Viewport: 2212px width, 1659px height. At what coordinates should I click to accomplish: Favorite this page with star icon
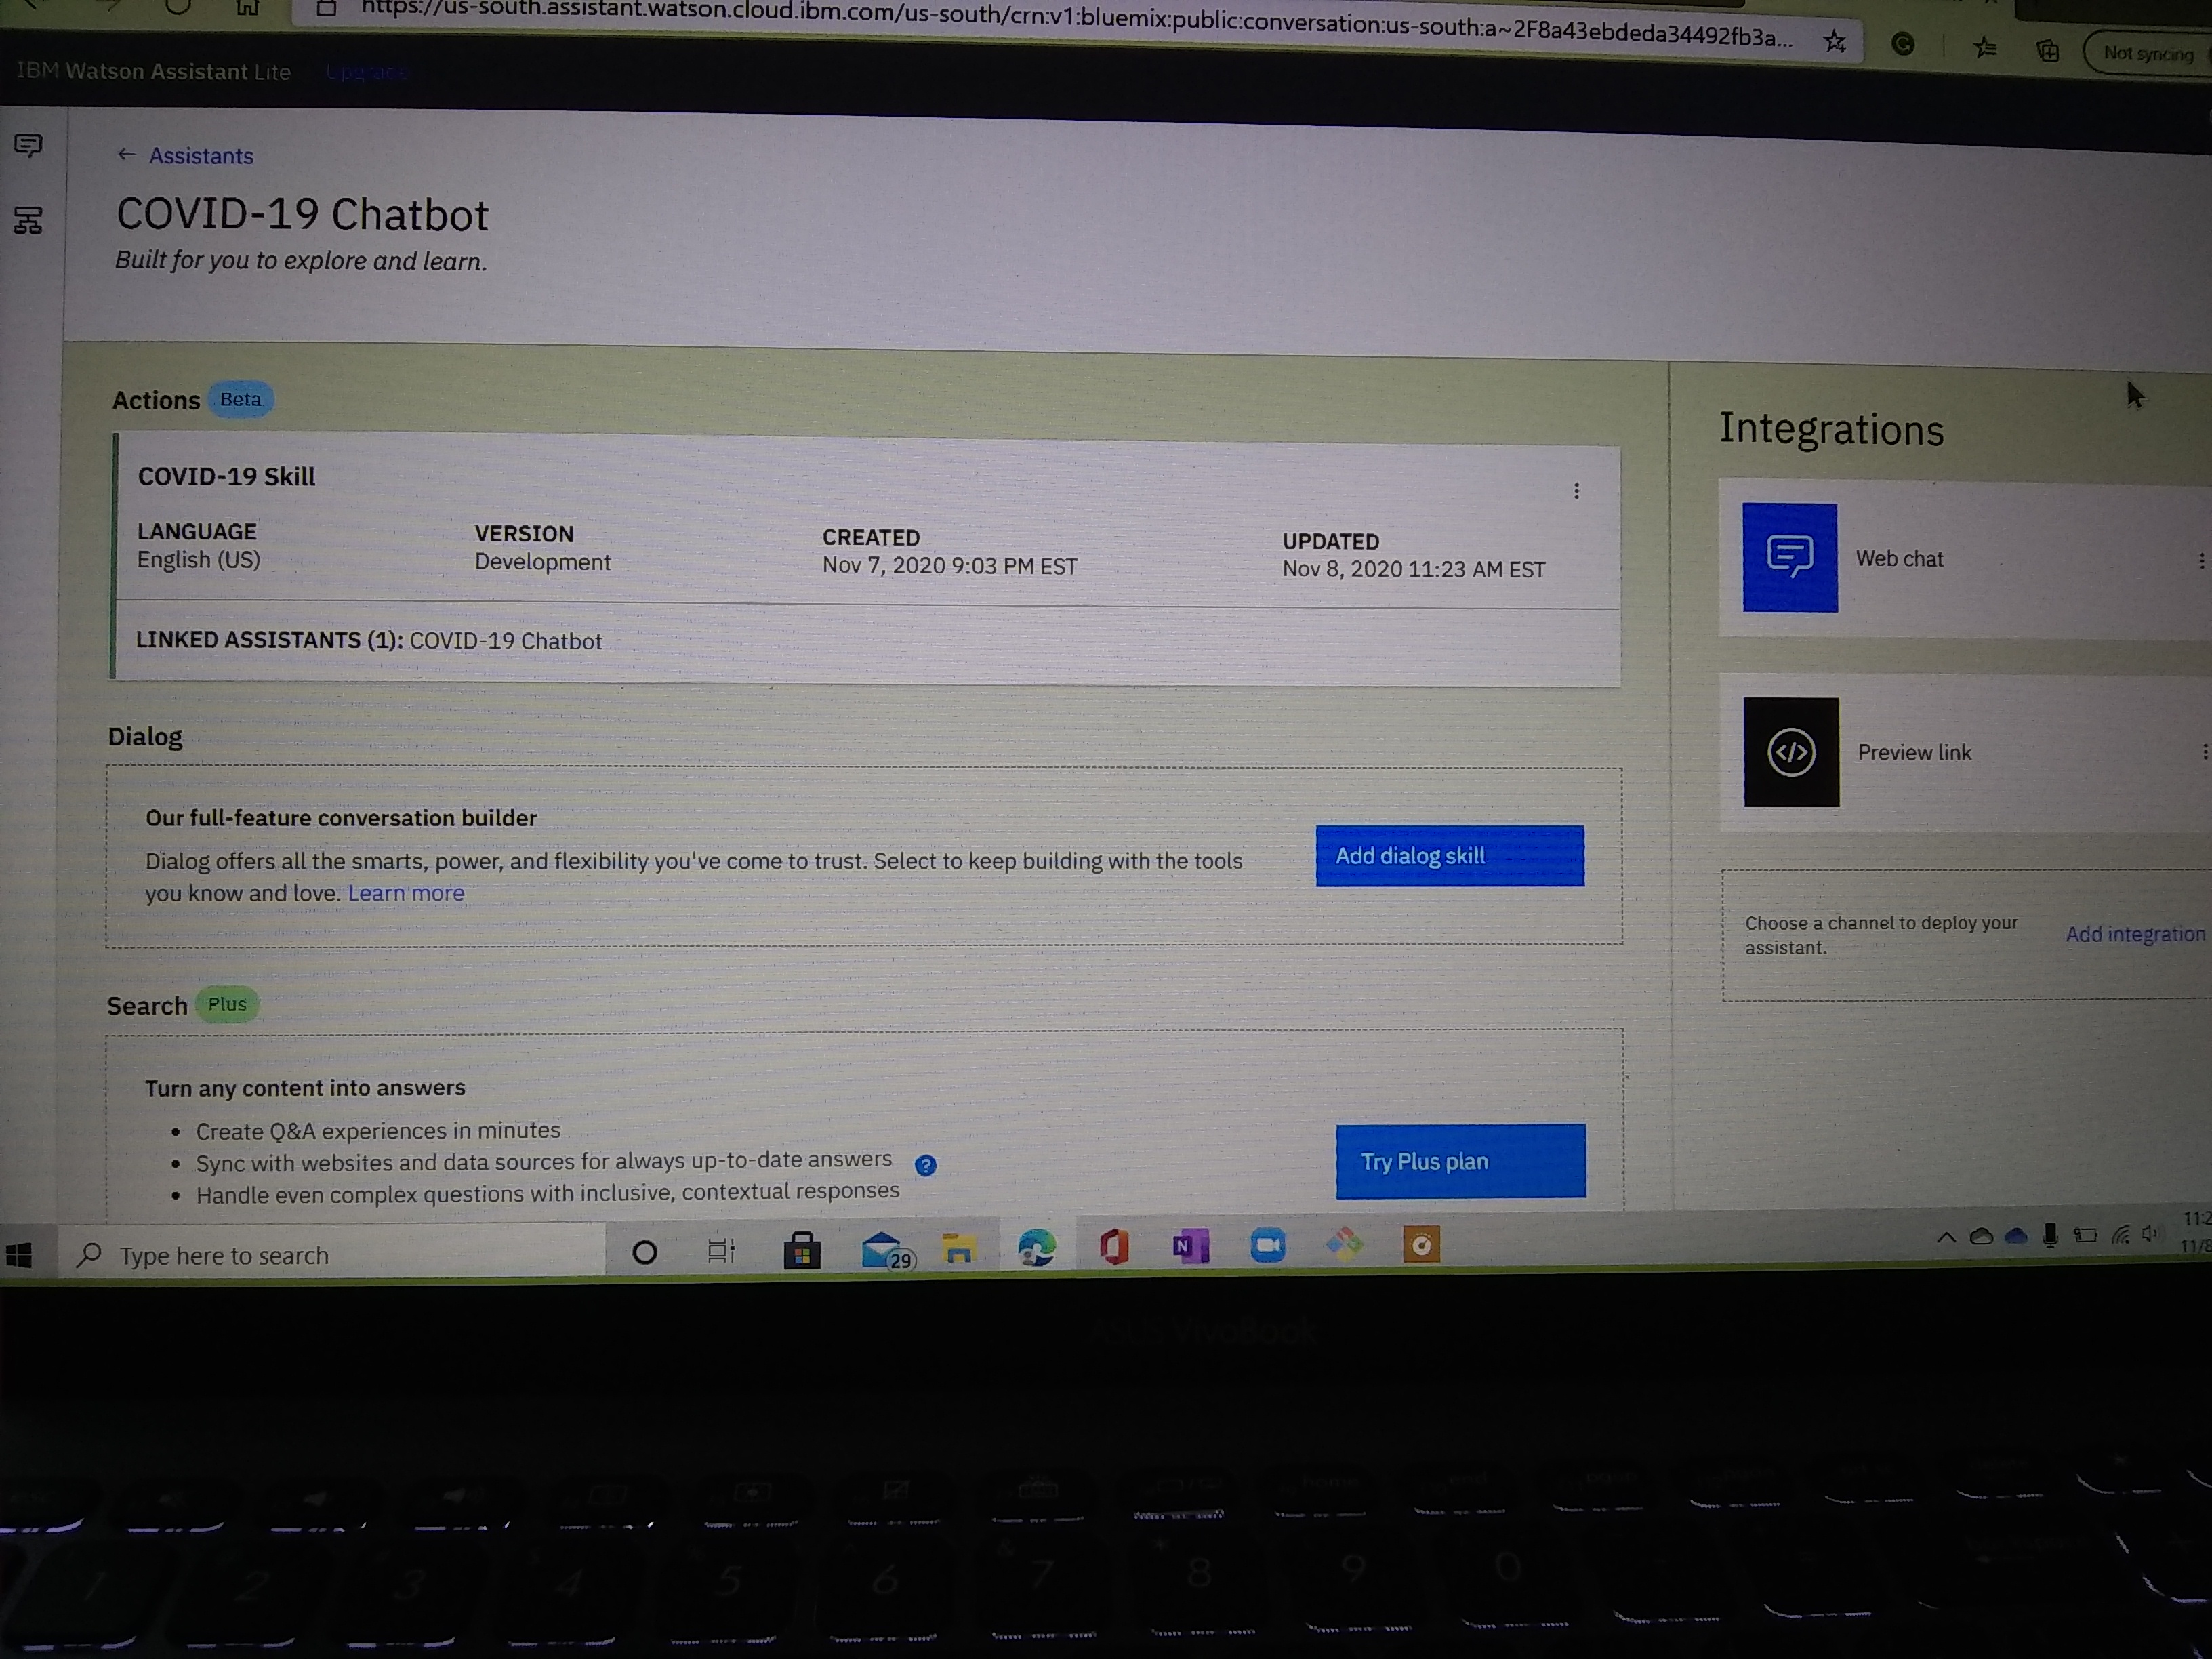(x=1834, y=42)
